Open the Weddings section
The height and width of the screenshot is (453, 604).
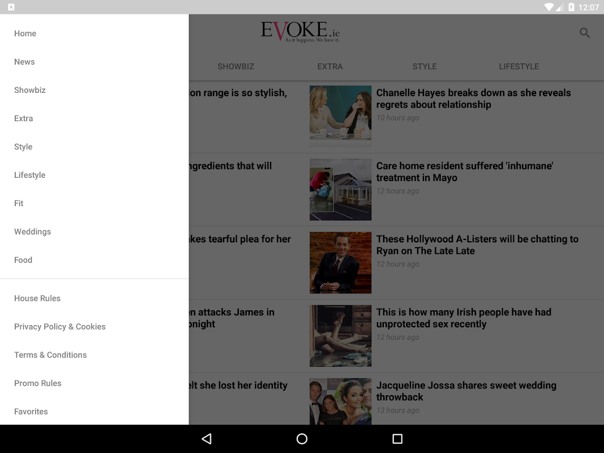[x=95, y=232]
